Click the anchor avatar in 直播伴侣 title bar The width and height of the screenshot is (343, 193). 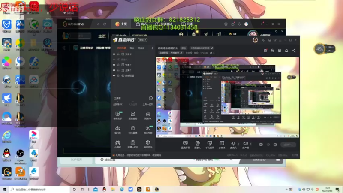pos(255,40)
